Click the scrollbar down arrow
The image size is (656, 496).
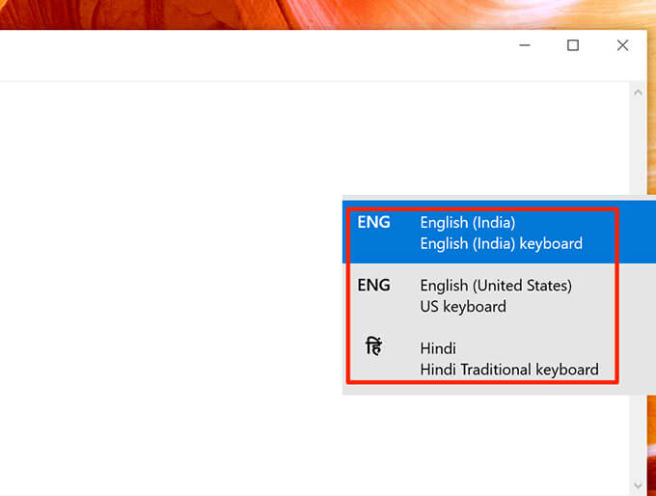tap(637, 485)
